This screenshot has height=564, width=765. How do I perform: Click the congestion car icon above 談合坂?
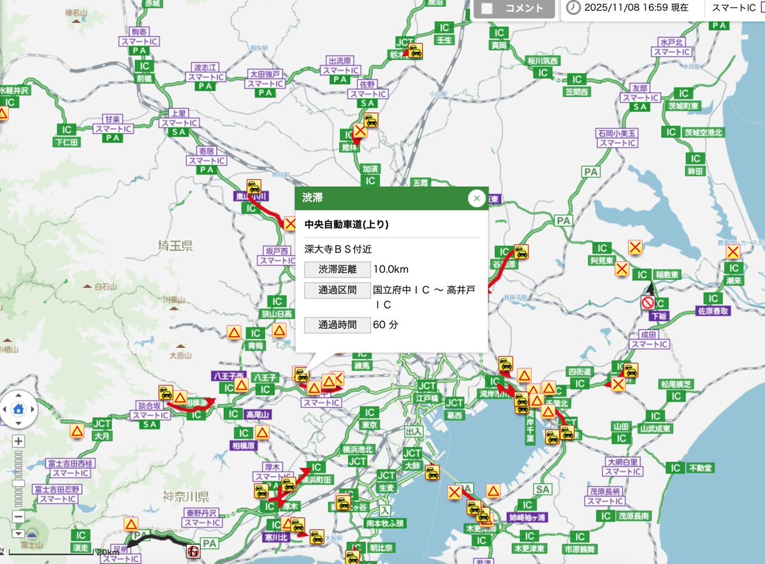(166, 392)
